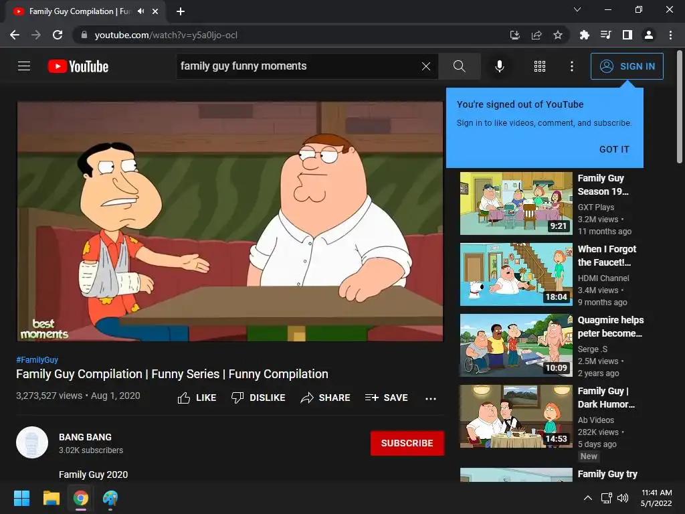Screen dimensions: 685x514
Task: Open BANG BANG channel avatar
Action: point(32,442)
